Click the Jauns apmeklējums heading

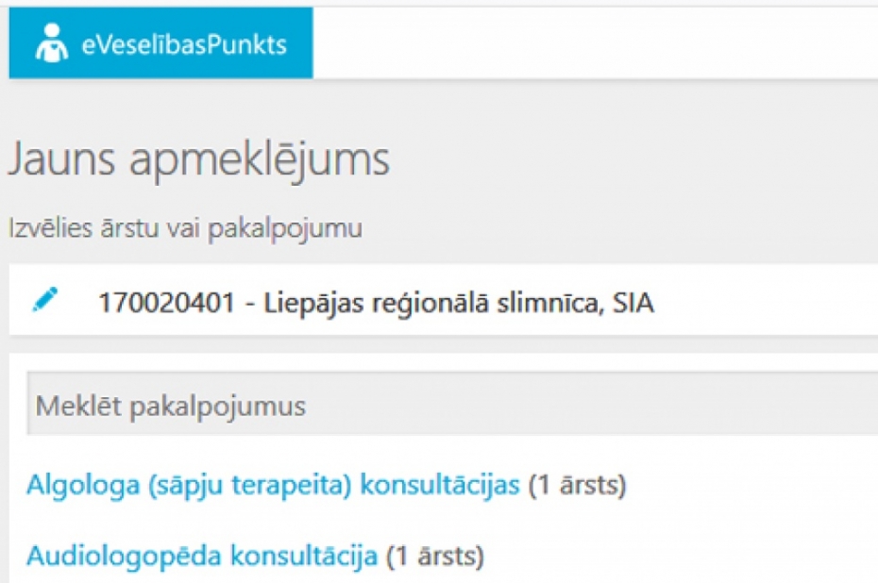point(198,158)
